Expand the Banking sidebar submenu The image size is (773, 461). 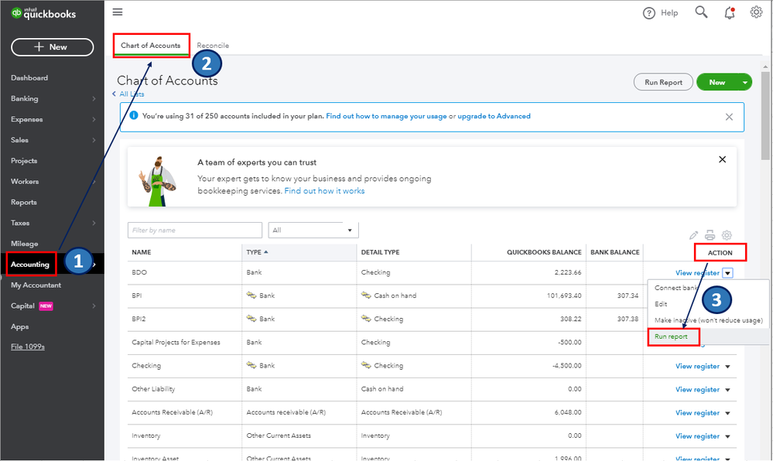tap(94, 98)
